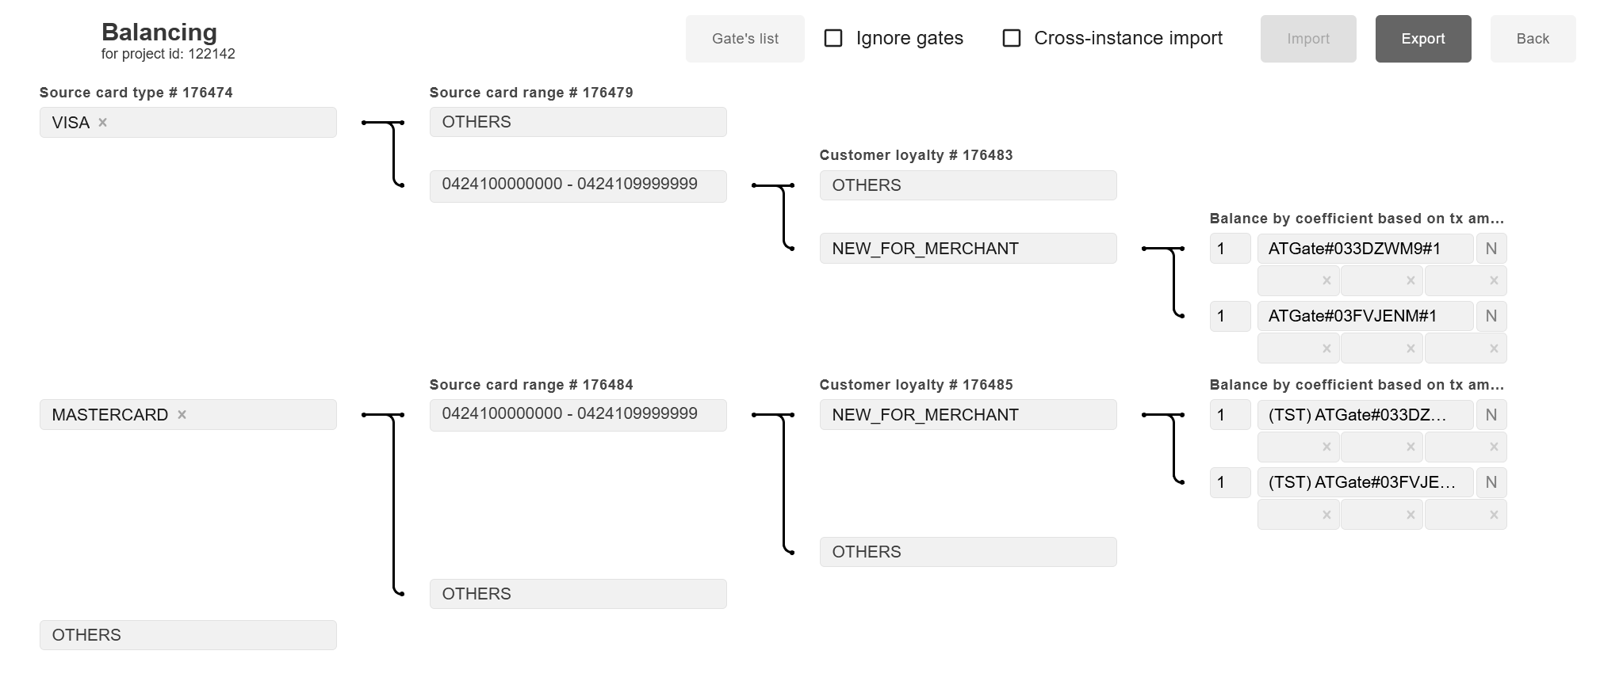Clear last small field under ATGate#03FVJENM#1
The image size is (1623, 685).
[1494, 348]
